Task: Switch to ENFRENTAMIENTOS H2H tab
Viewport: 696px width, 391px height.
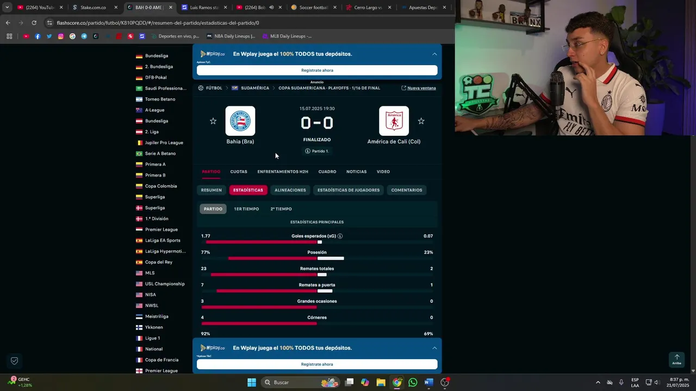Action: pos(283,172)
